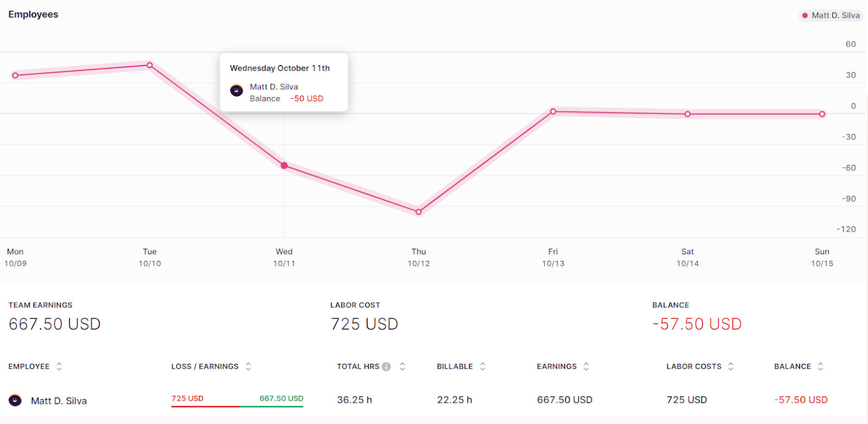This screenshot has height=424, width=868.
Task: Select Sunday 10/15 data point on chart
Action: tap(822, 114)
